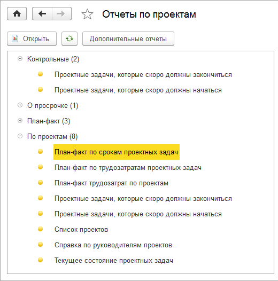This screenshot has width=278, height=281.
Task: Select Контрольные (2) group label
Action: pyautogui.click(x=53, y=59)
